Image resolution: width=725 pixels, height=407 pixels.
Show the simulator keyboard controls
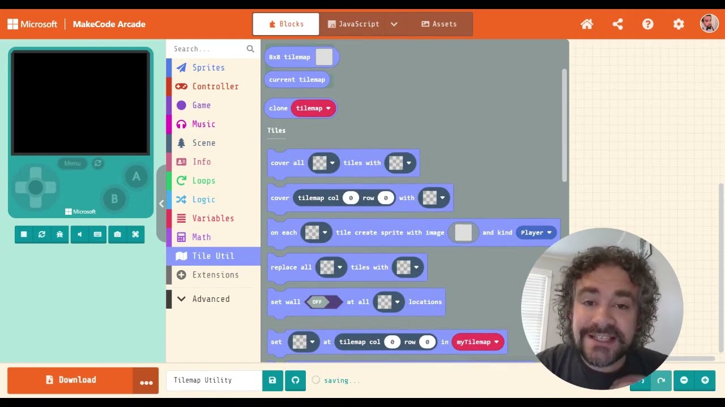(97, 234)
